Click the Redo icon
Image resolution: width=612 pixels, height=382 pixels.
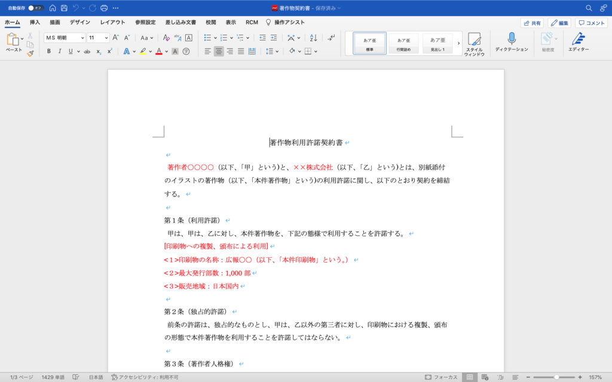pos(93,8)
